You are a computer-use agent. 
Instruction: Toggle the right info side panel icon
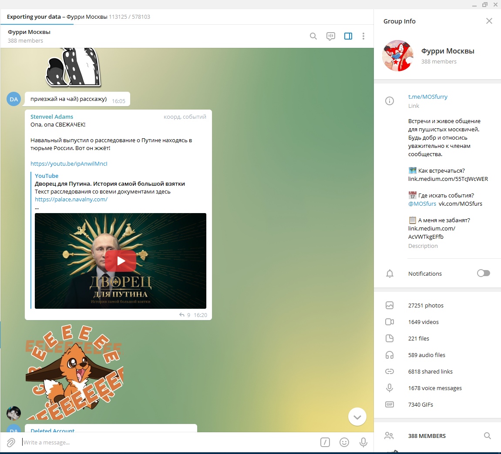coord(348,36)
